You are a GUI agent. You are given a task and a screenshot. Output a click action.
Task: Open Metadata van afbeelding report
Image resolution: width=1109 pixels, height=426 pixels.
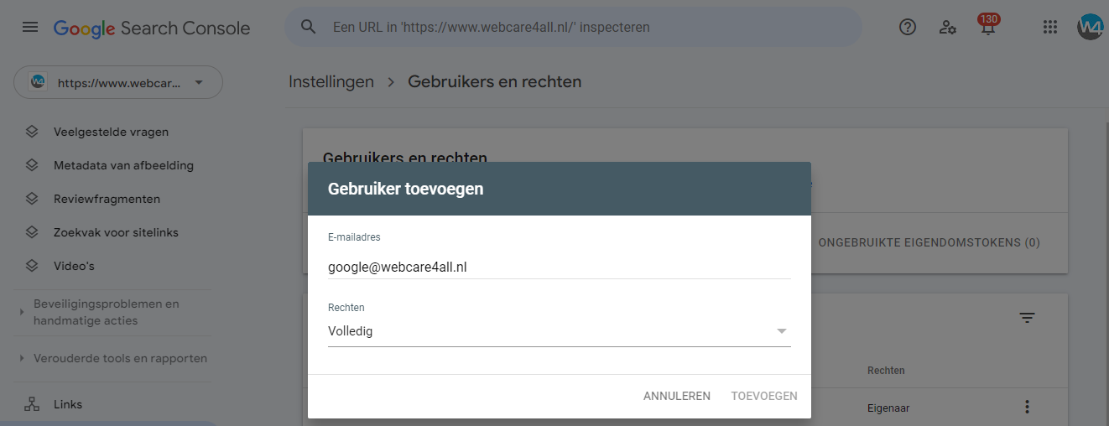tap(123, 165)
